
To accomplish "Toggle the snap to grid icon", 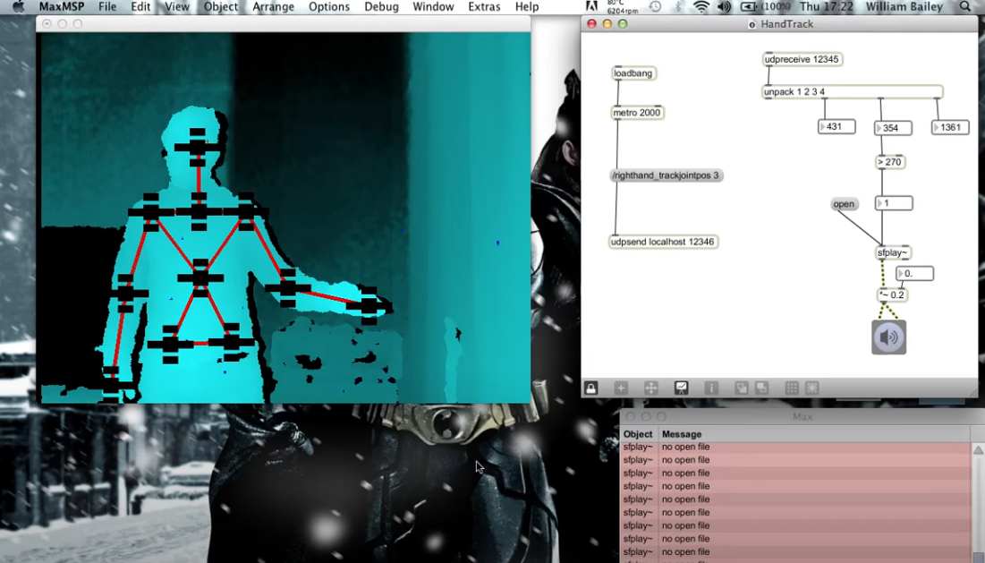I will point(811,388).
